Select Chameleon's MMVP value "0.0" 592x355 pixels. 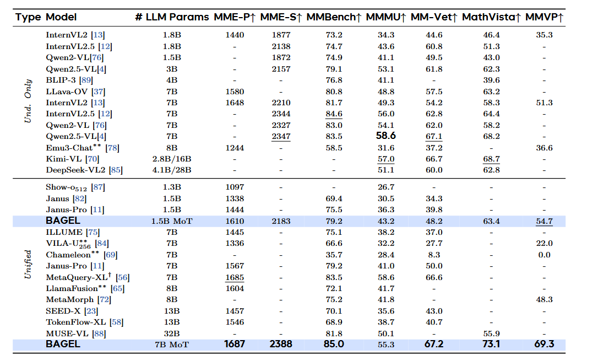(x=545, y=255)
